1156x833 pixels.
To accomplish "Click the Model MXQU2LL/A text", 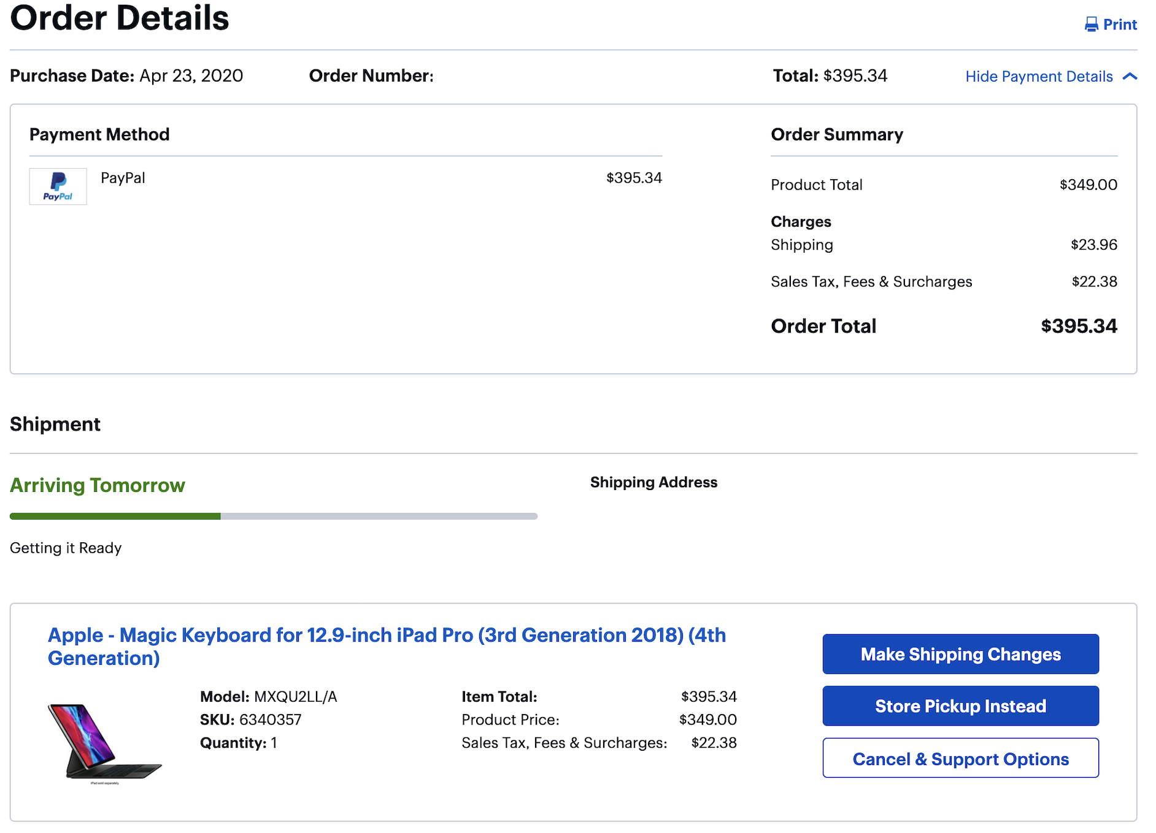I will click(x=269, y=697).
